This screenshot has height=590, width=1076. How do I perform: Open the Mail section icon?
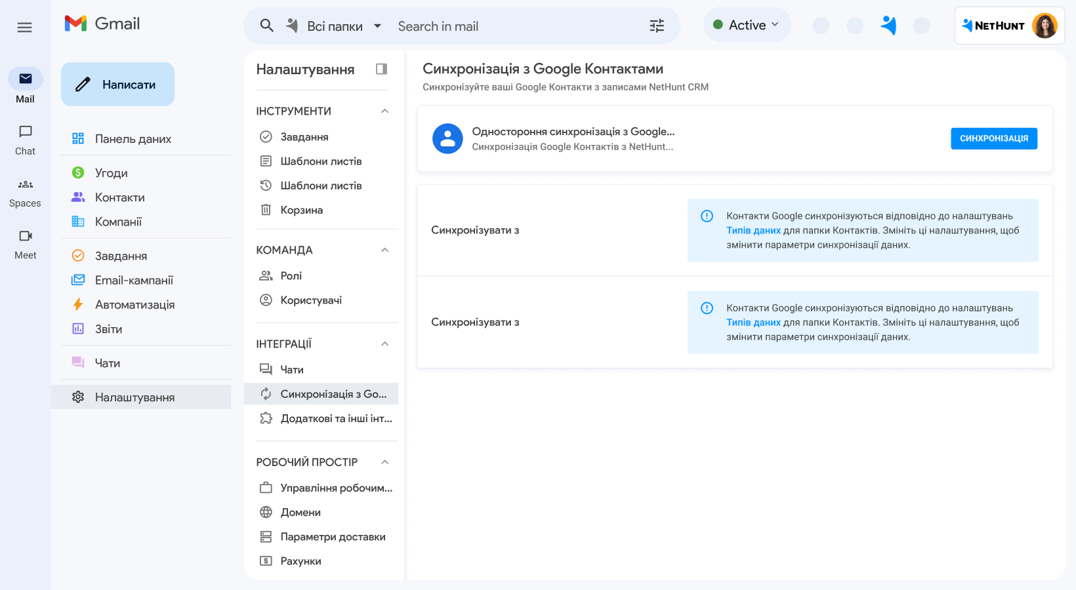coord(26,79)
